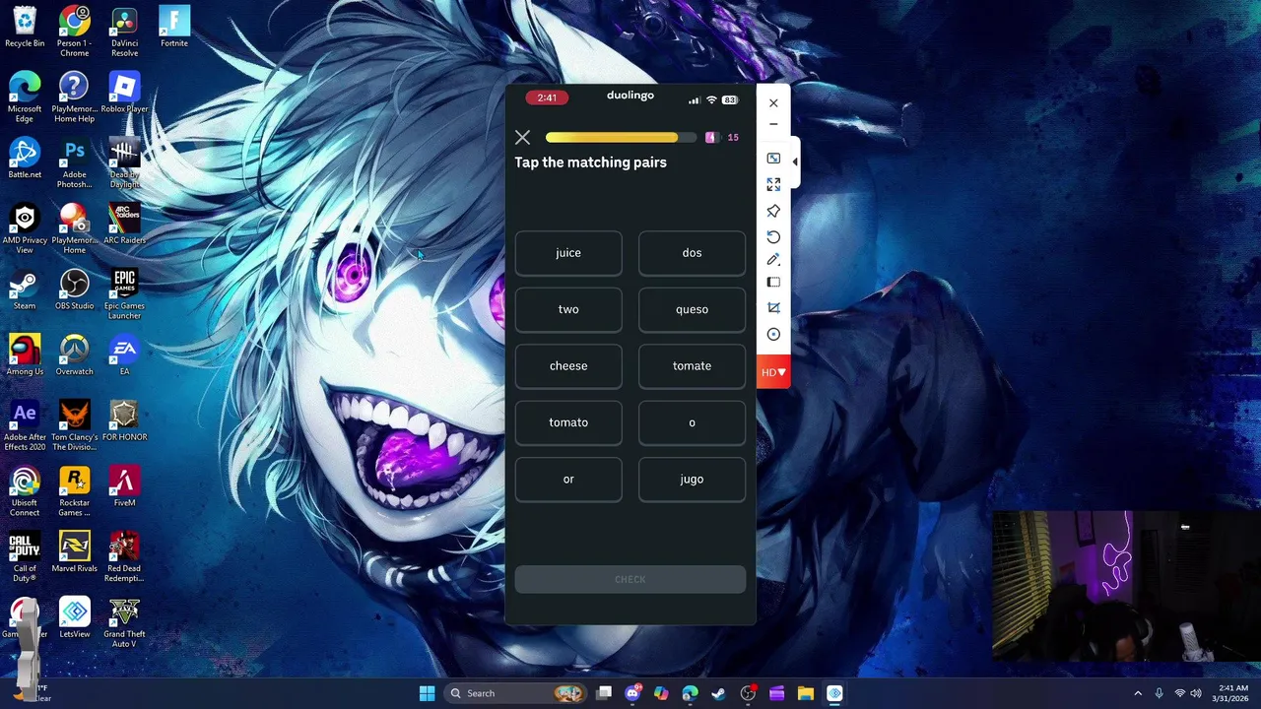The width and height of the screenshot is (1261, 709).
Task: Open DaVinci Resolve desktop shortcut
Action: pos(124,32)
